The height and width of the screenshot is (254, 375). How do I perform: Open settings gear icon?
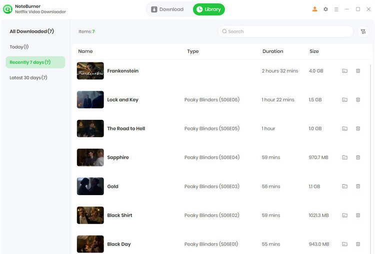pos(325,9)
